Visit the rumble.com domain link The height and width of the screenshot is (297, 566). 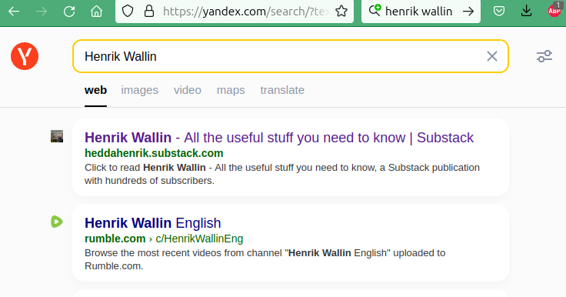pyautogui.click(x=115, y=239)
